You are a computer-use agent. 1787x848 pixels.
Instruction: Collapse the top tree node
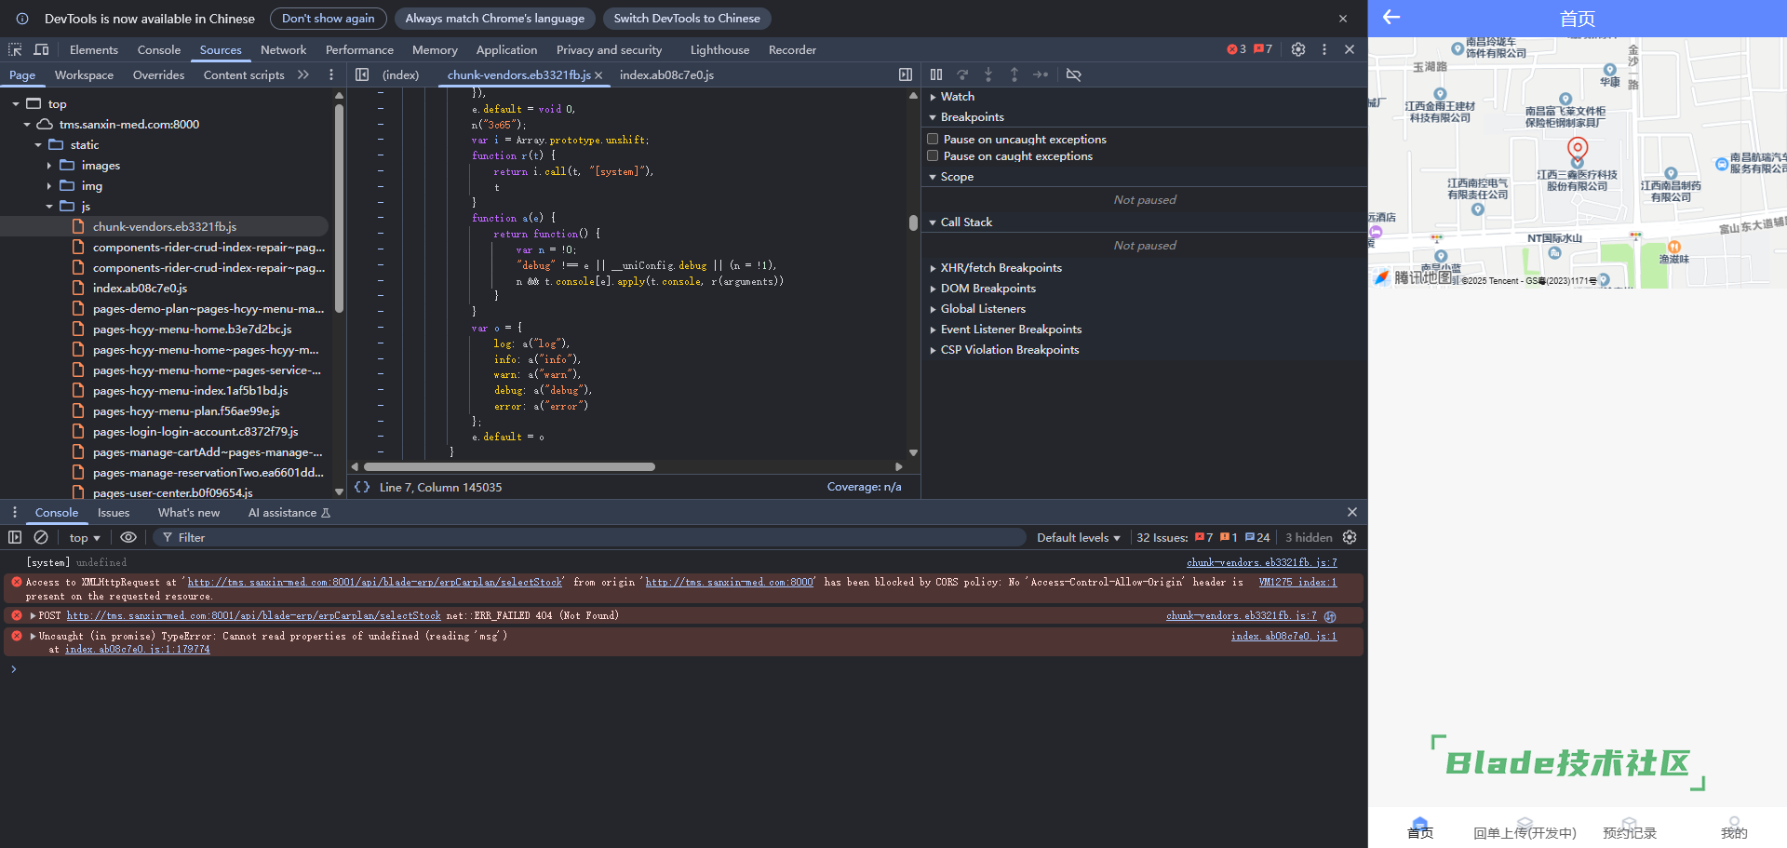[x=16, y=104]
